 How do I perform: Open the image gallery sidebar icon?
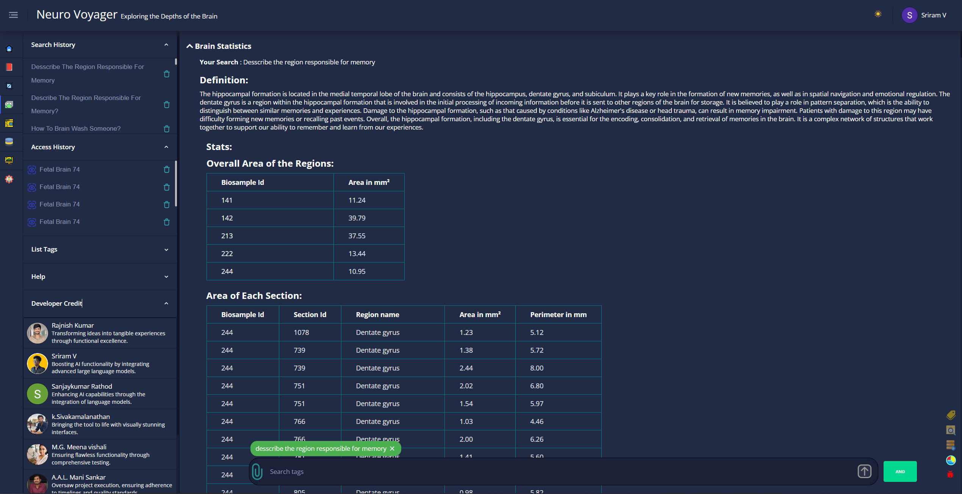click(x=9, y=105)
